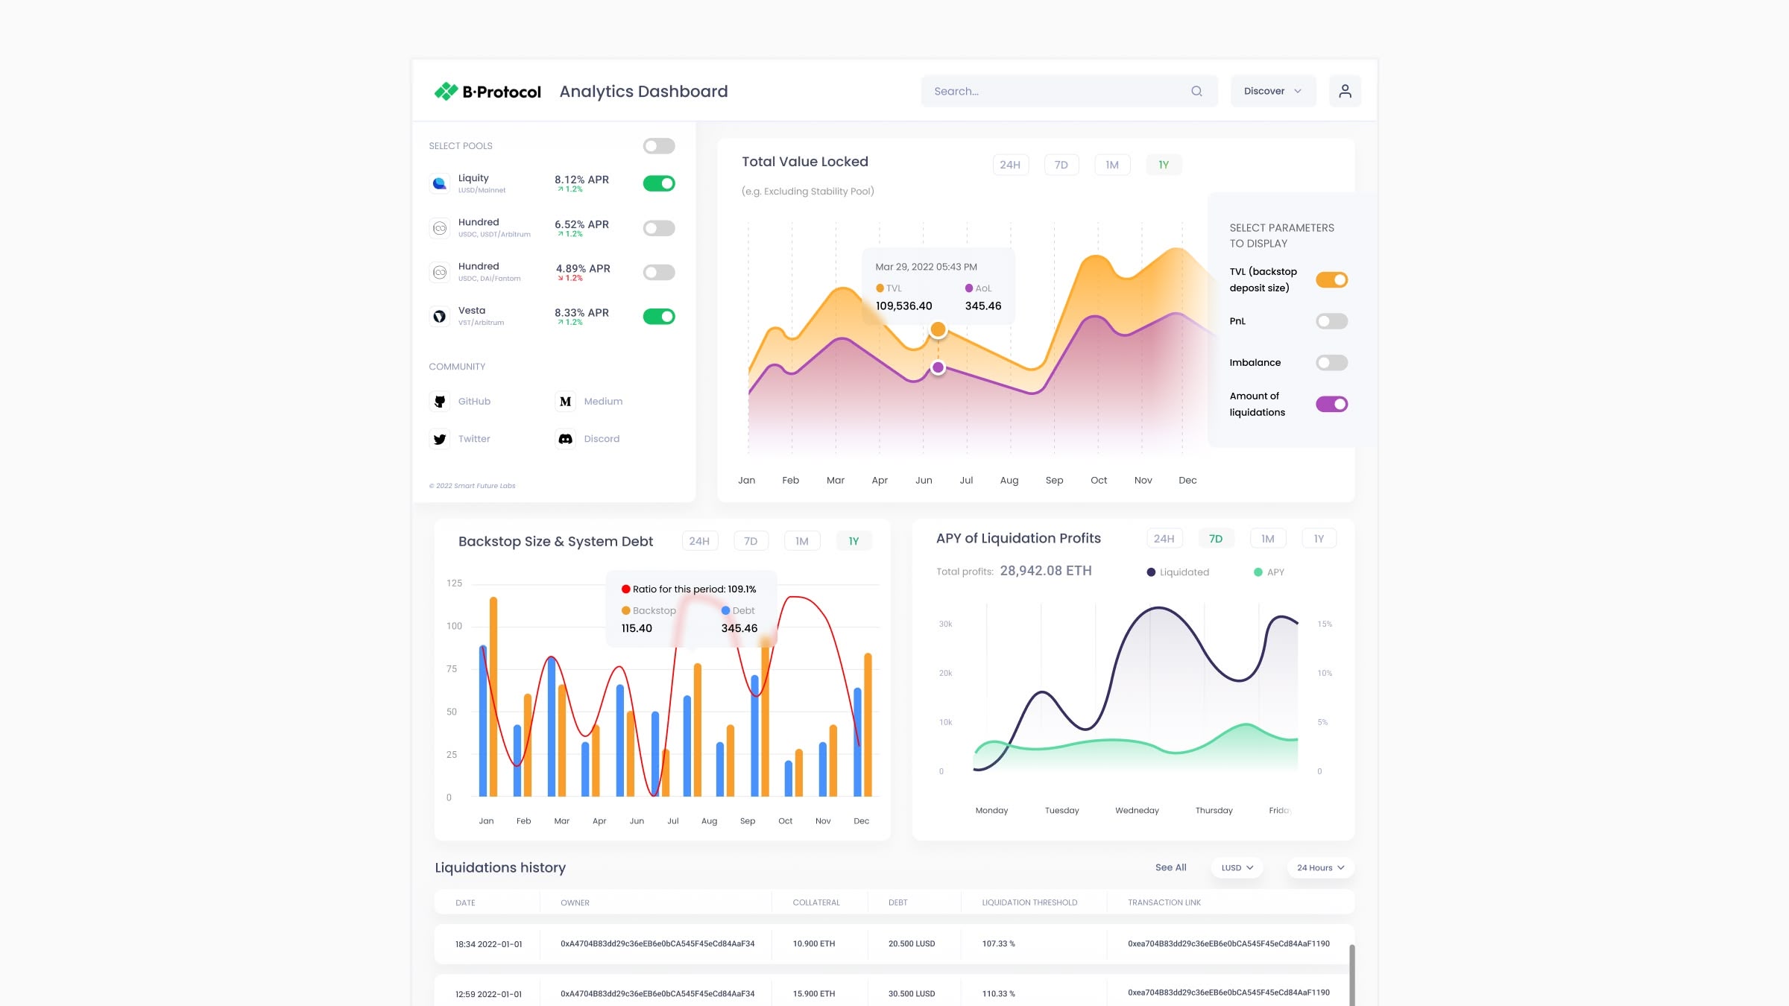
Task: Click the Liquity pool icon
Action: click(x=440, y=183)
